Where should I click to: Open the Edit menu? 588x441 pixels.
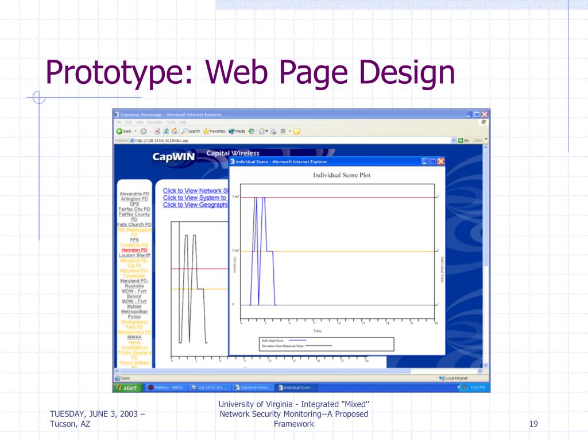pyautogui.click(x=129, y=122)
